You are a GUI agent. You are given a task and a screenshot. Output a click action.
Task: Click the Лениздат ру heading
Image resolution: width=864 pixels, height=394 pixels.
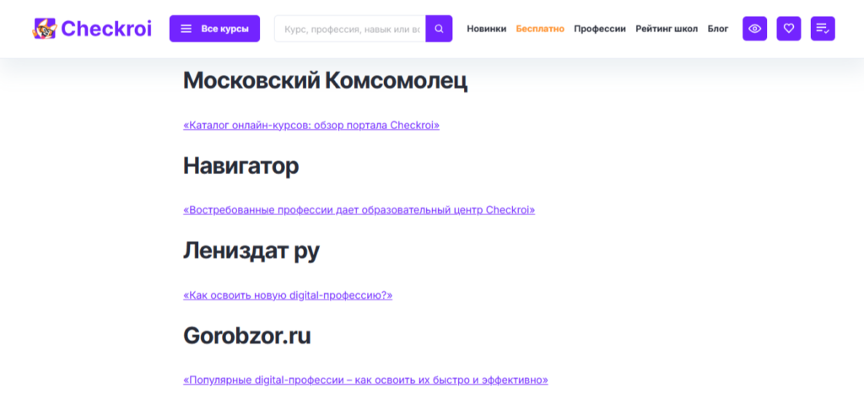(251, 251)
